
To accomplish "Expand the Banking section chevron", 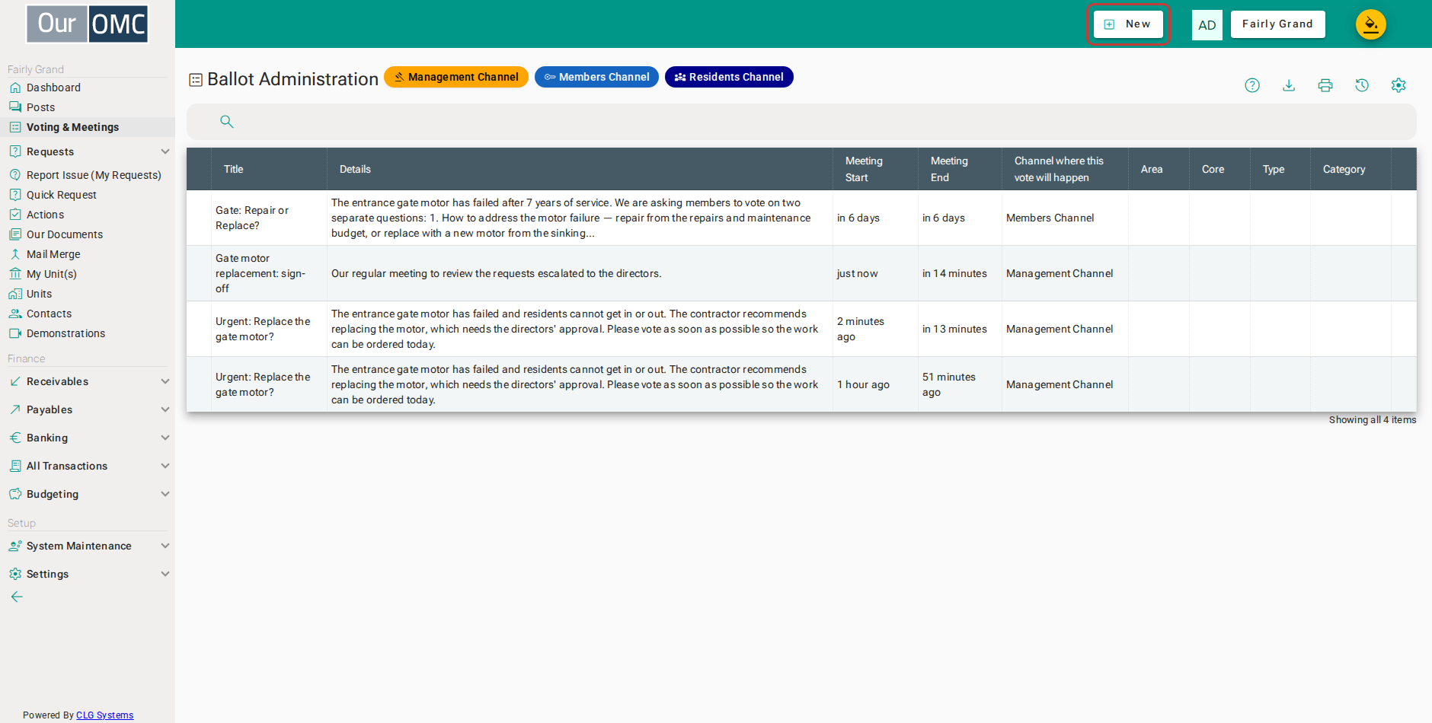I will click(x=165, y=438).
